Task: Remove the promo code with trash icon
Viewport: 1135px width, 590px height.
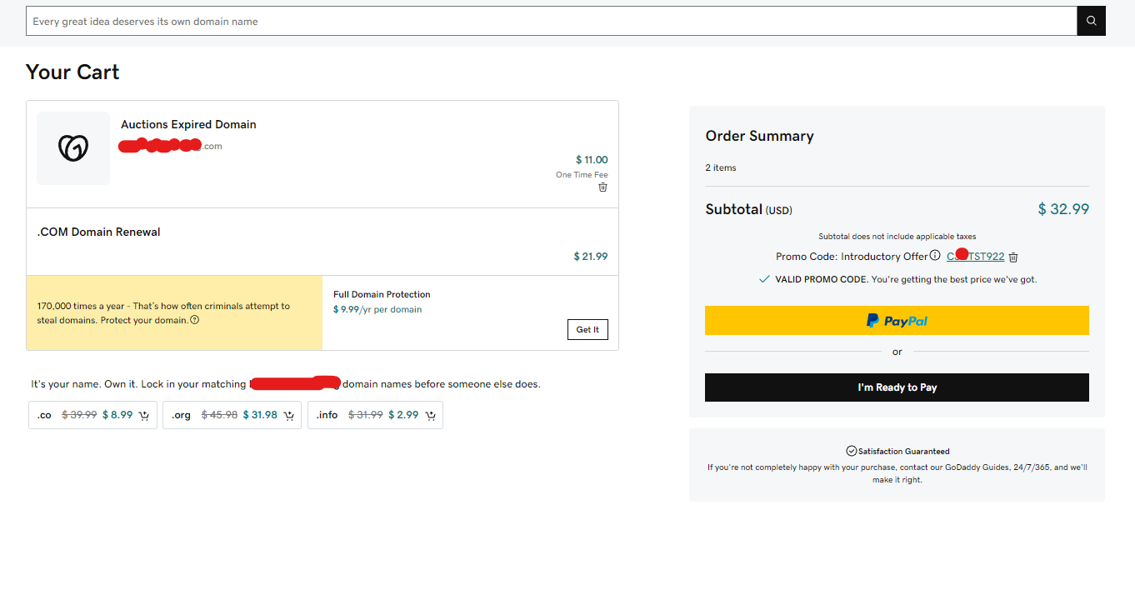Action: pos(1013,257)
